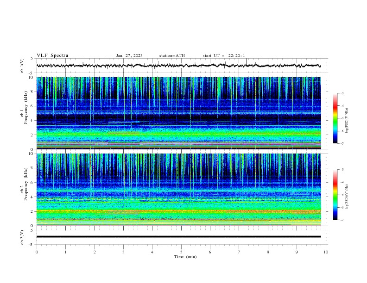Click the '-7' tick on ch.2 colorbar
This screenshot has height=283, width=367.
(342, 220)
